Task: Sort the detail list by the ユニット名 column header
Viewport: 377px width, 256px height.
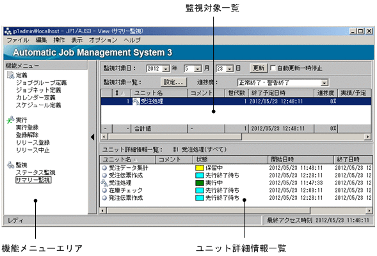Action: point(127,160)
